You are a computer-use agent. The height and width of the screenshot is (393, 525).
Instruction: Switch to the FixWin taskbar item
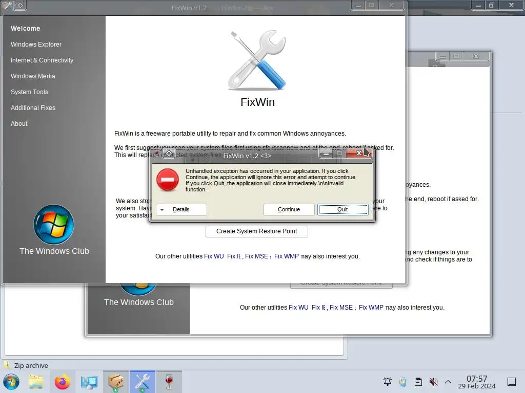point(143,382)
